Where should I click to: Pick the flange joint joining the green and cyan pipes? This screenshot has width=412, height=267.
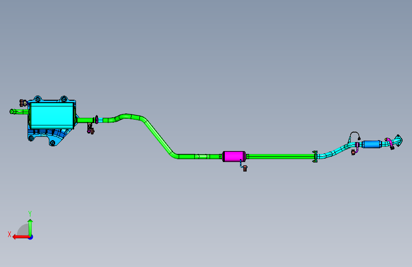(x=315, y=157)
